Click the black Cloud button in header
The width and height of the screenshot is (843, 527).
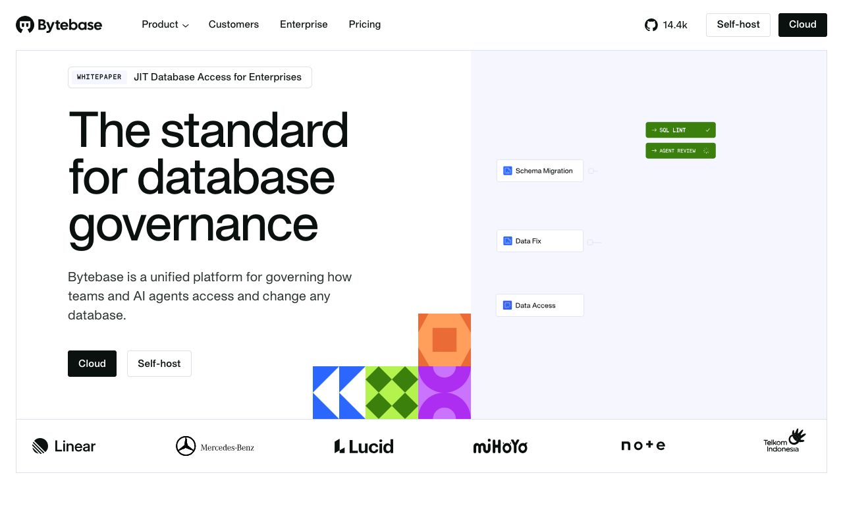click(803, 25)
